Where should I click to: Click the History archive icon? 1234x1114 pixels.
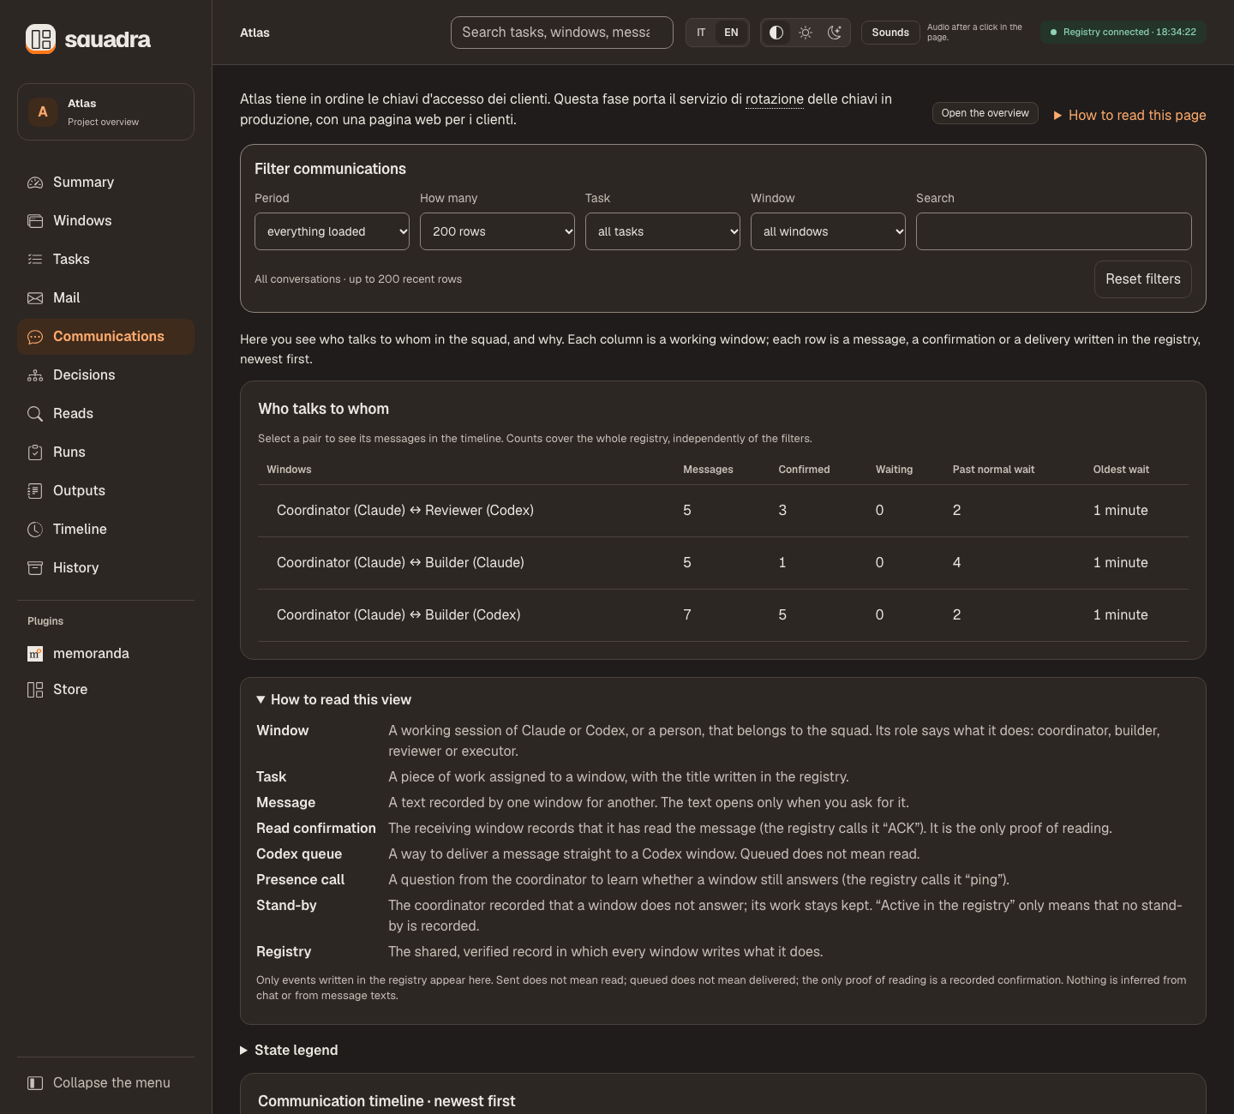coord(35,568)
